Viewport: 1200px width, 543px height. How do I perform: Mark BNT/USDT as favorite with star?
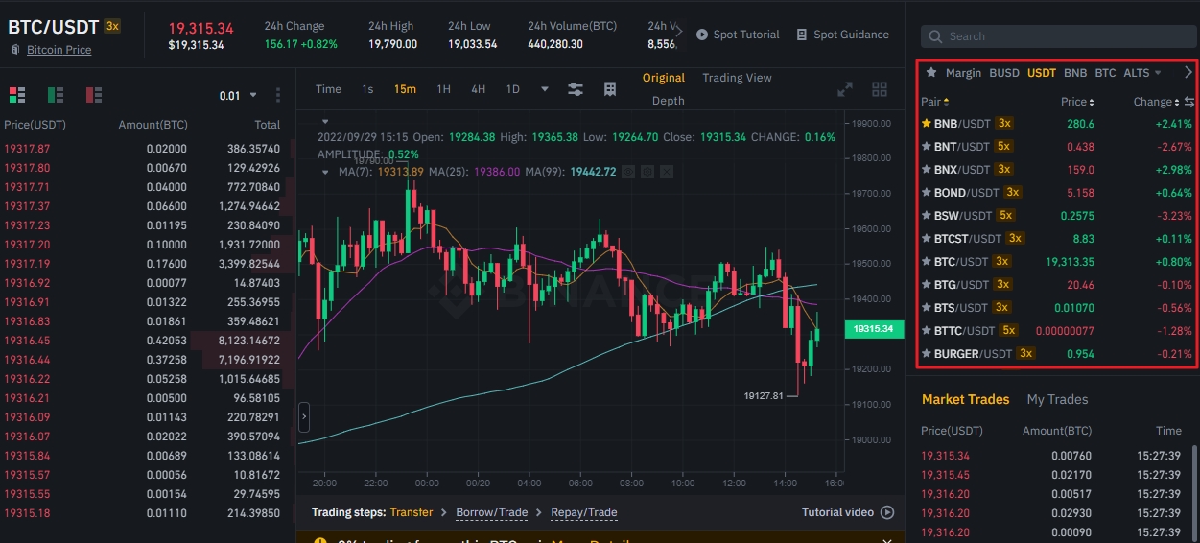tap(927, 147)
